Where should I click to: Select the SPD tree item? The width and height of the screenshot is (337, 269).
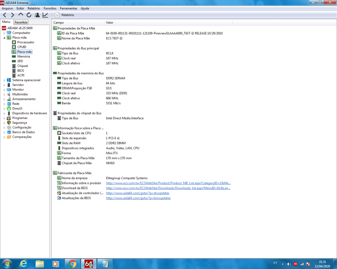[20, 61]
